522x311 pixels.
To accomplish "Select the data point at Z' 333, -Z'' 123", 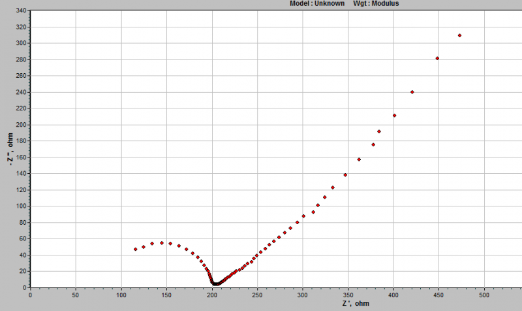I will pos(333,188).
